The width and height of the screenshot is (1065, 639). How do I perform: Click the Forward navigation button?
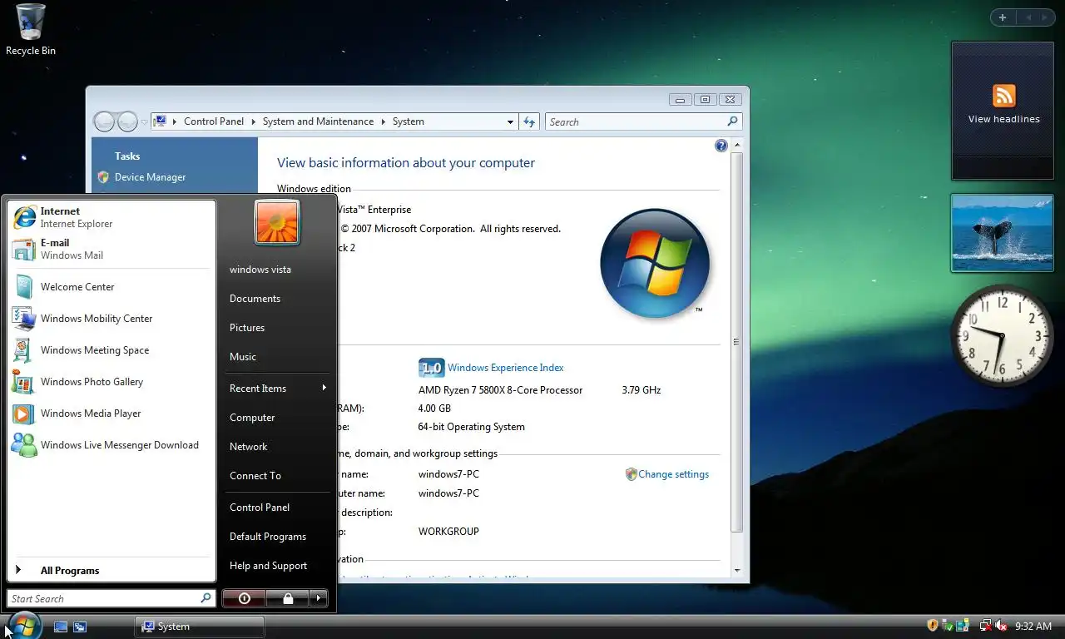(127, 121)
